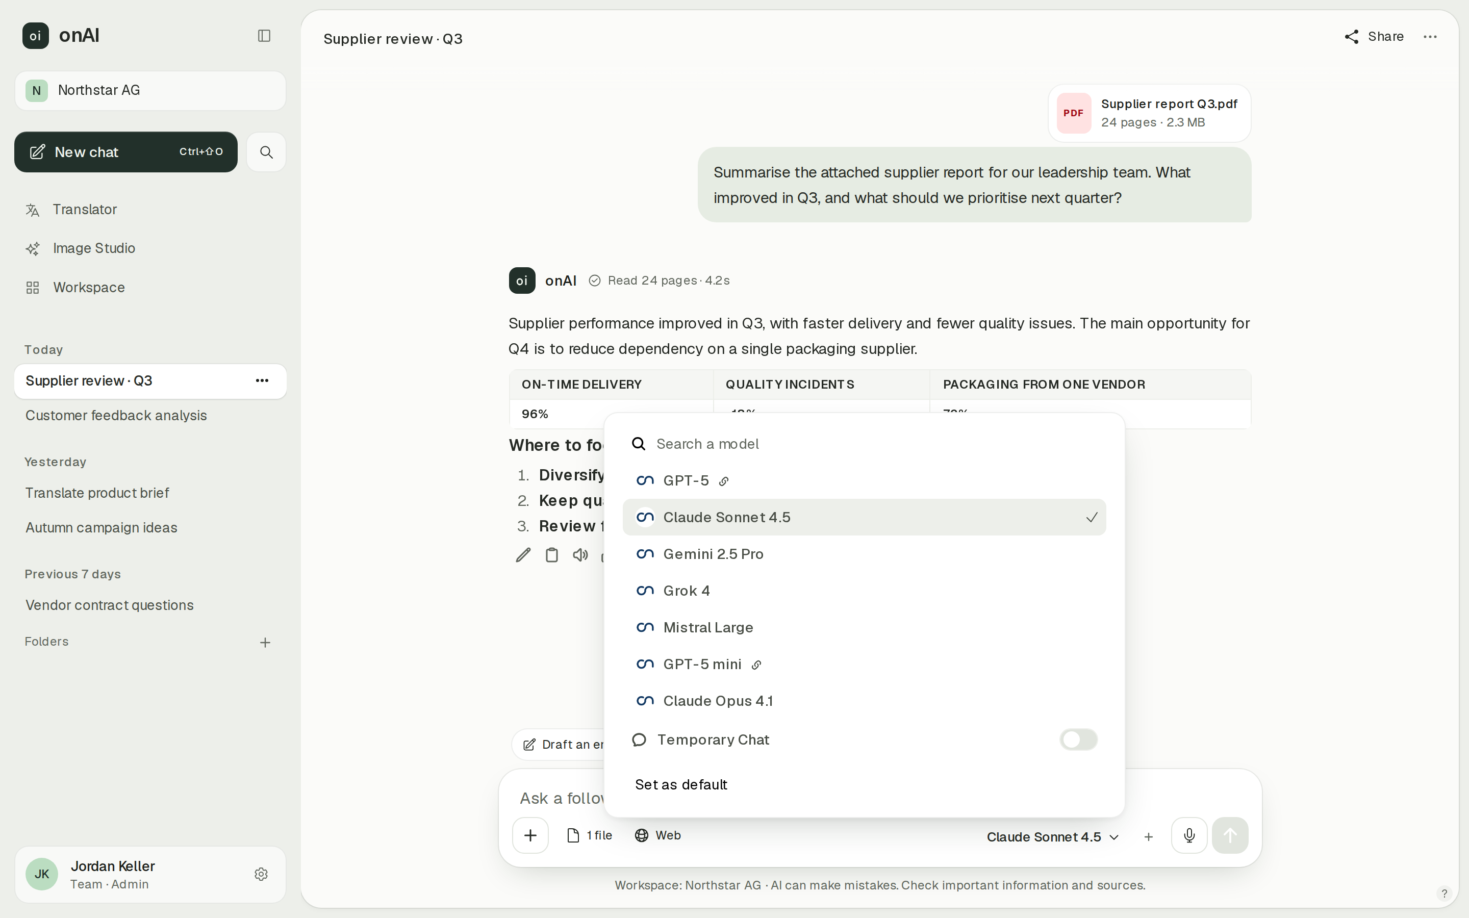The image size is (1469, 918).
Task: Click the Supplier review · Q3 page title
Action: coord(393,39)
